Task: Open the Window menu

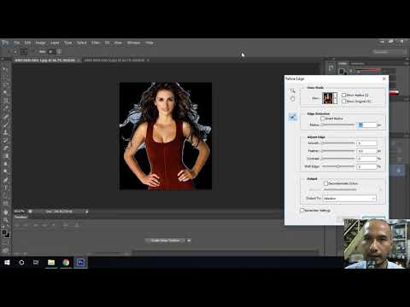Action: point(133,43)
